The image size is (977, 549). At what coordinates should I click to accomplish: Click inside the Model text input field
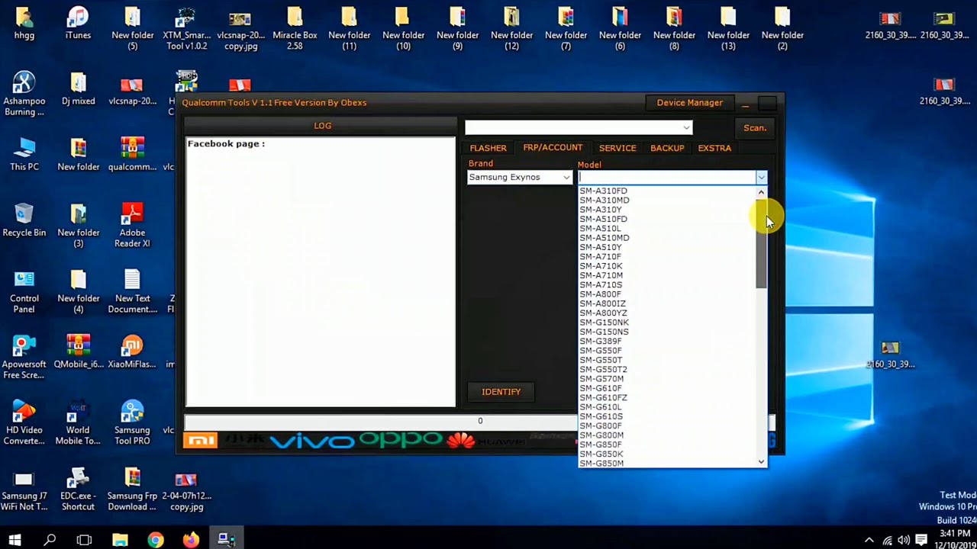666,178
